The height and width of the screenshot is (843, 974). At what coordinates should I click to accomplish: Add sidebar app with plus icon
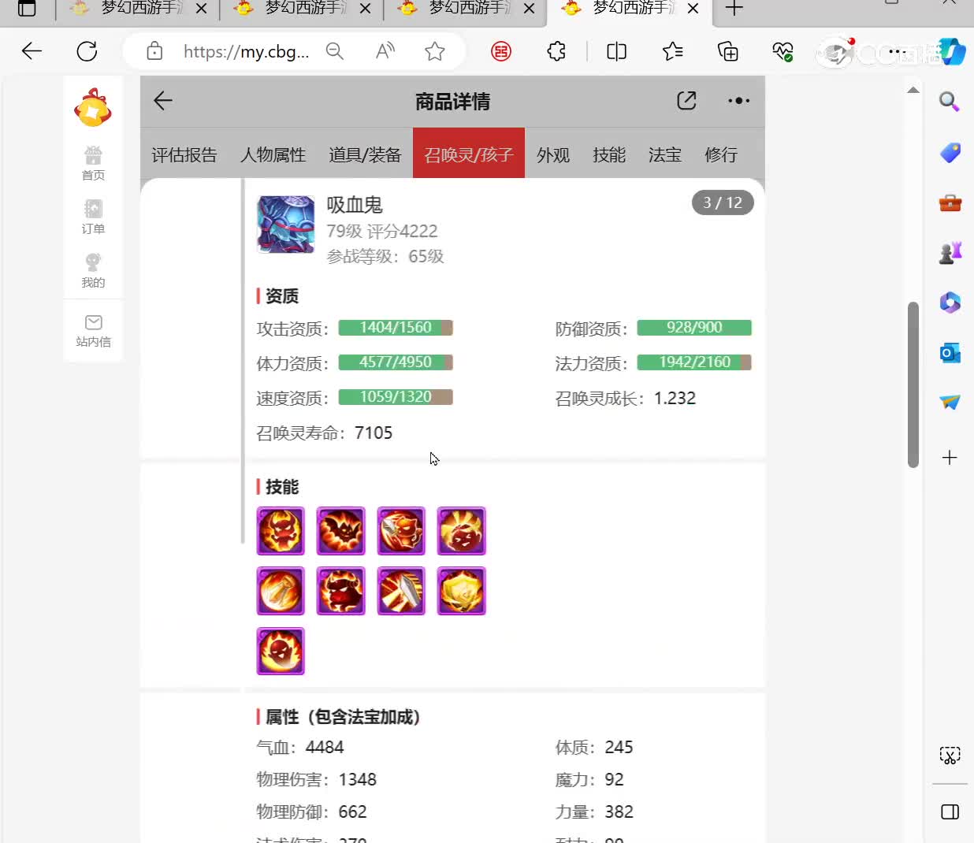point(950,458)
